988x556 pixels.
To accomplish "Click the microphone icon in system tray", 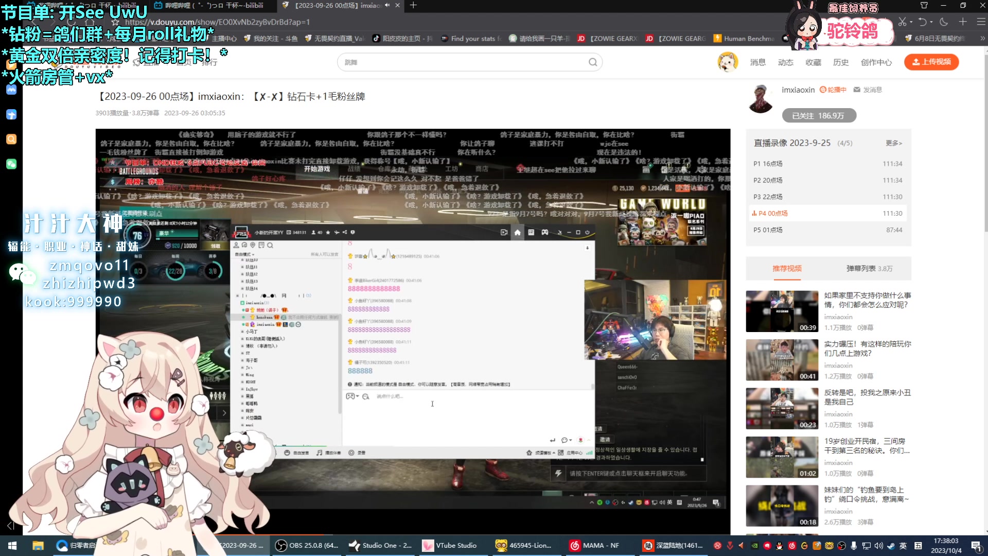I will [x=854, y=546].
